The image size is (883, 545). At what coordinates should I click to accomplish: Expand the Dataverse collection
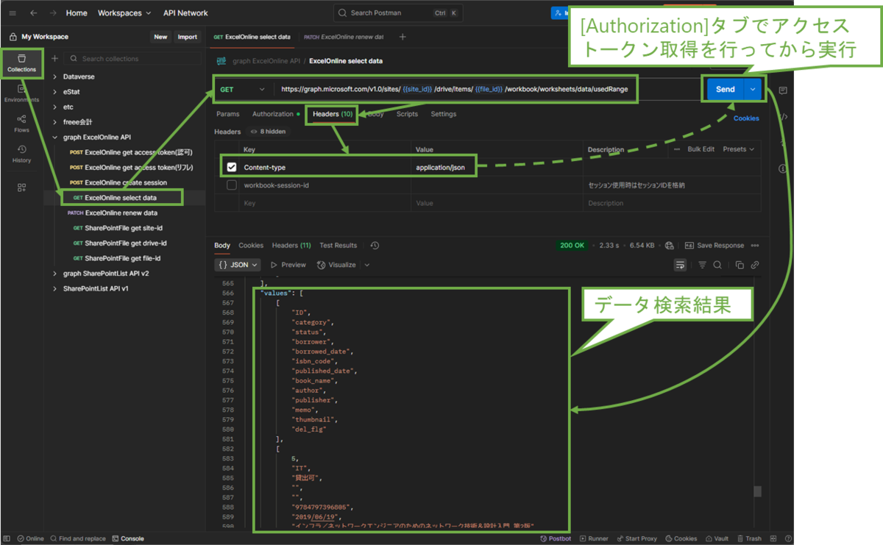coord(55,76)
